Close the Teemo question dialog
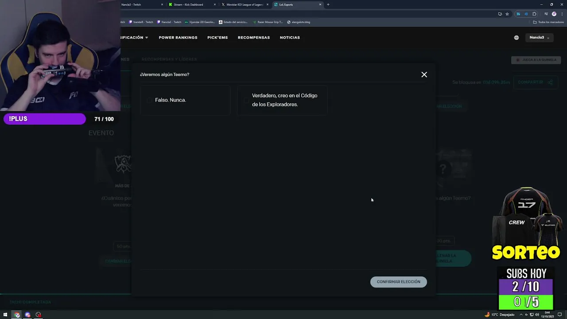This screenshot has width=567, height=319. tap(424, 74)
